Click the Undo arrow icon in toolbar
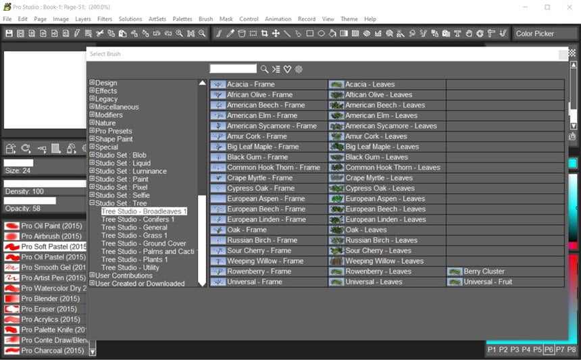Image resolution: width=581 pixels, height=360 pixels. pyautogui.click(x=156, y=33)
